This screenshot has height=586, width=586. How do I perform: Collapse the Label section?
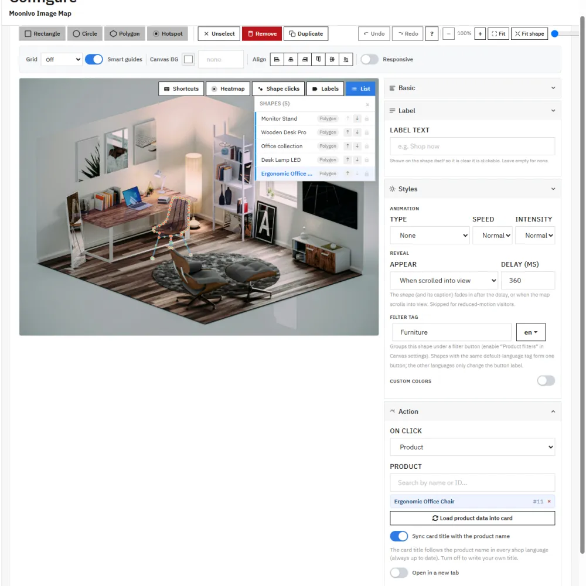472,111
